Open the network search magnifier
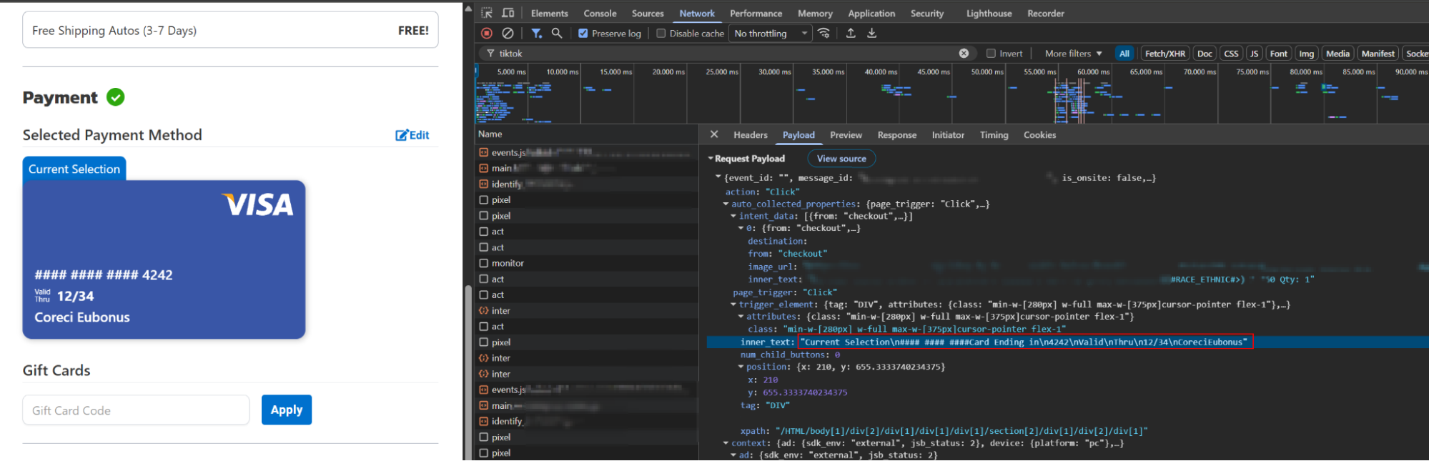 click(x=557, y=33)
